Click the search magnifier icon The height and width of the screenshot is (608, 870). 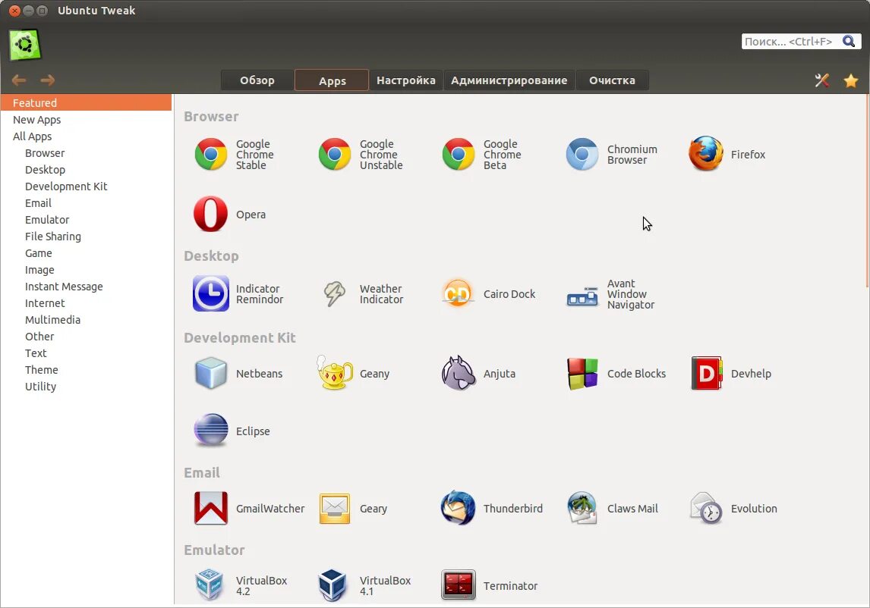tap(848, 41)
